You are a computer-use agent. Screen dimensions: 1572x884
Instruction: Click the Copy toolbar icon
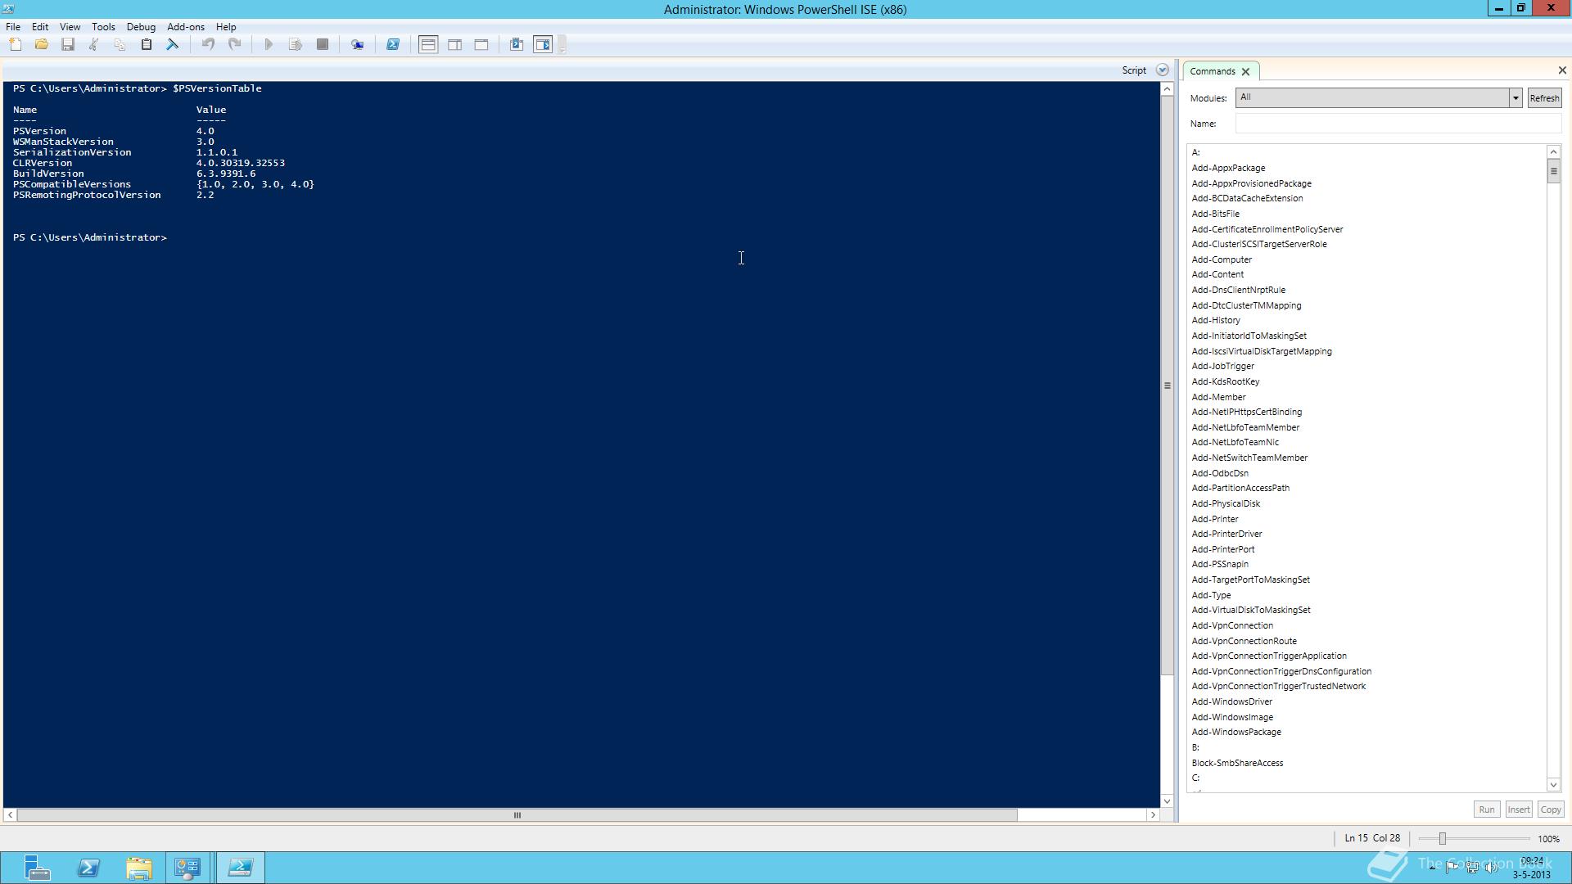coord(120,45)
